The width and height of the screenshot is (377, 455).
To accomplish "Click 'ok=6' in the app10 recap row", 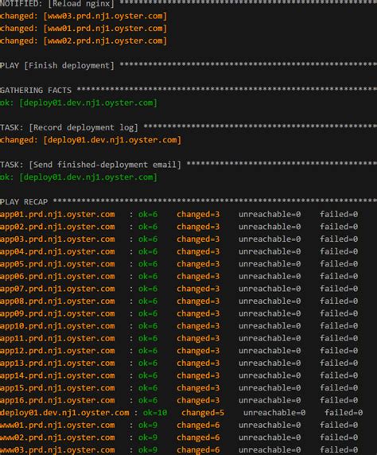I will 148,326.
